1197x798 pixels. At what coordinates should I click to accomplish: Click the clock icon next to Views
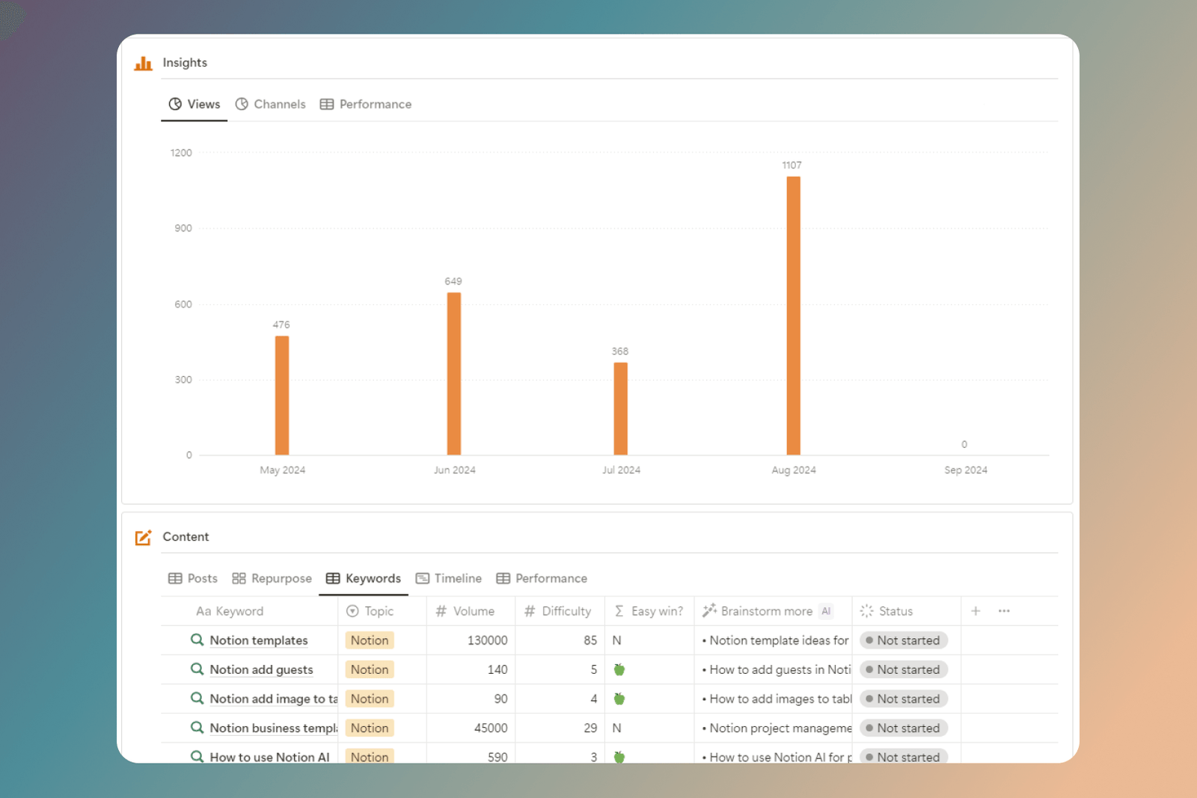pos(176,104)
